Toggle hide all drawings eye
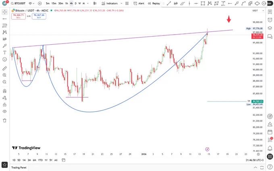The image size is (274, 171). [5, 111]
